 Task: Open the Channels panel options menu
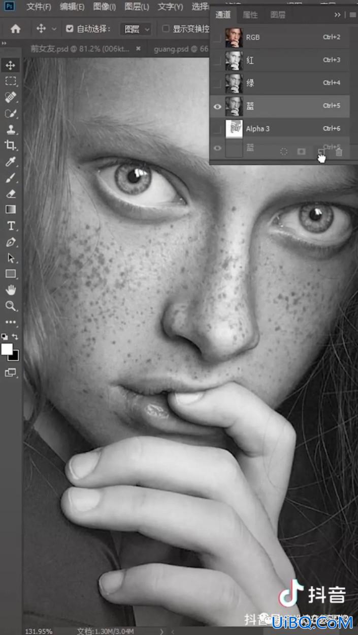click(x=352, y=15)
